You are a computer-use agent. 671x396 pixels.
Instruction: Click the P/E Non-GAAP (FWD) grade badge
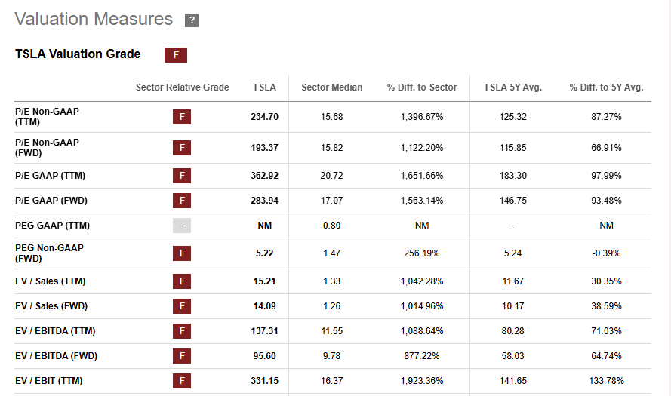(181, 148)
